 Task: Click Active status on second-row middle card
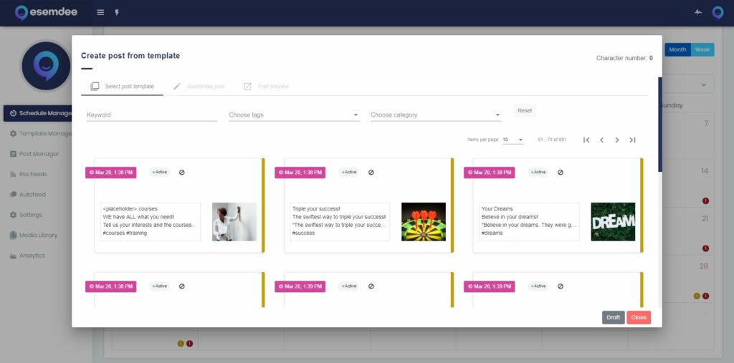(x=349, y=286)
